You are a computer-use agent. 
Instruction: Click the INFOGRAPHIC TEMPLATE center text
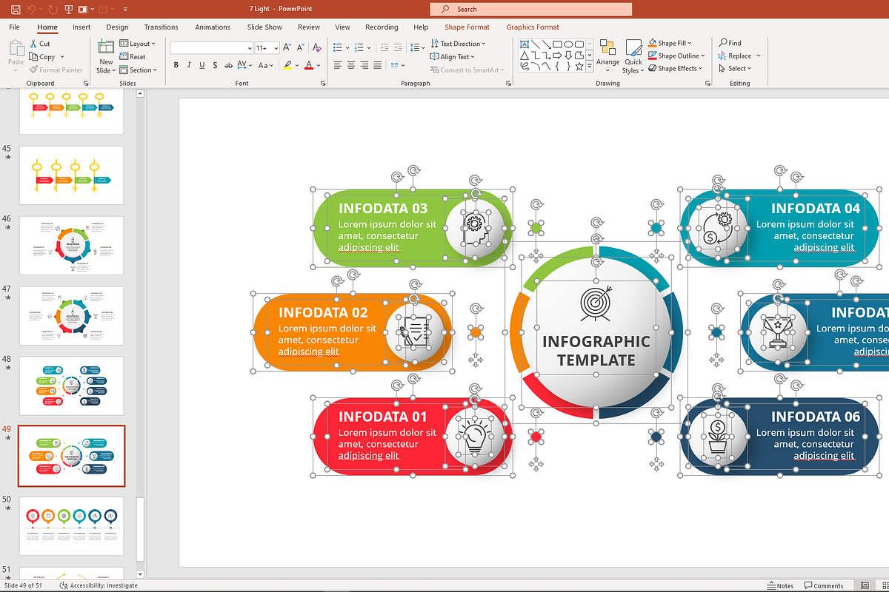[596, 351]
